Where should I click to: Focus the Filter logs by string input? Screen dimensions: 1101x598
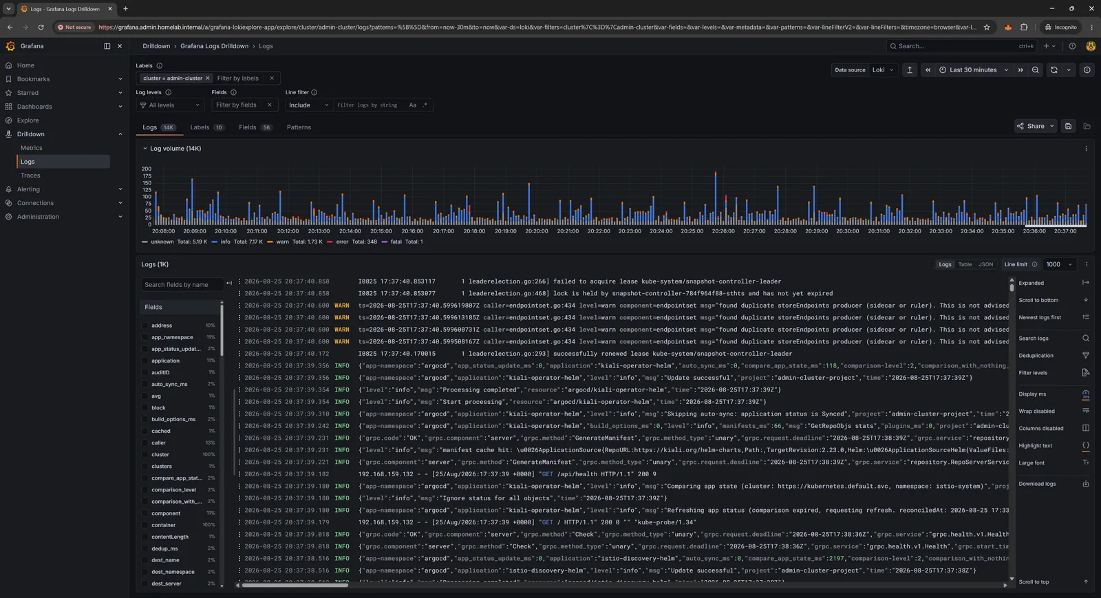coord(368,105)
